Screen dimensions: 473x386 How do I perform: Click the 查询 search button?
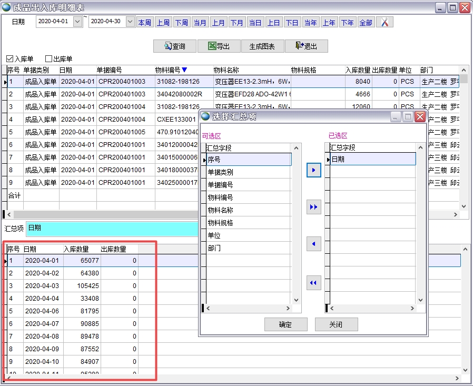click(x=174, y=46)
